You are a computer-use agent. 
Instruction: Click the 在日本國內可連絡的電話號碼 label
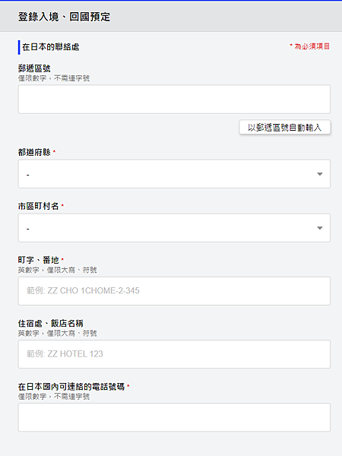coord(71,387)
